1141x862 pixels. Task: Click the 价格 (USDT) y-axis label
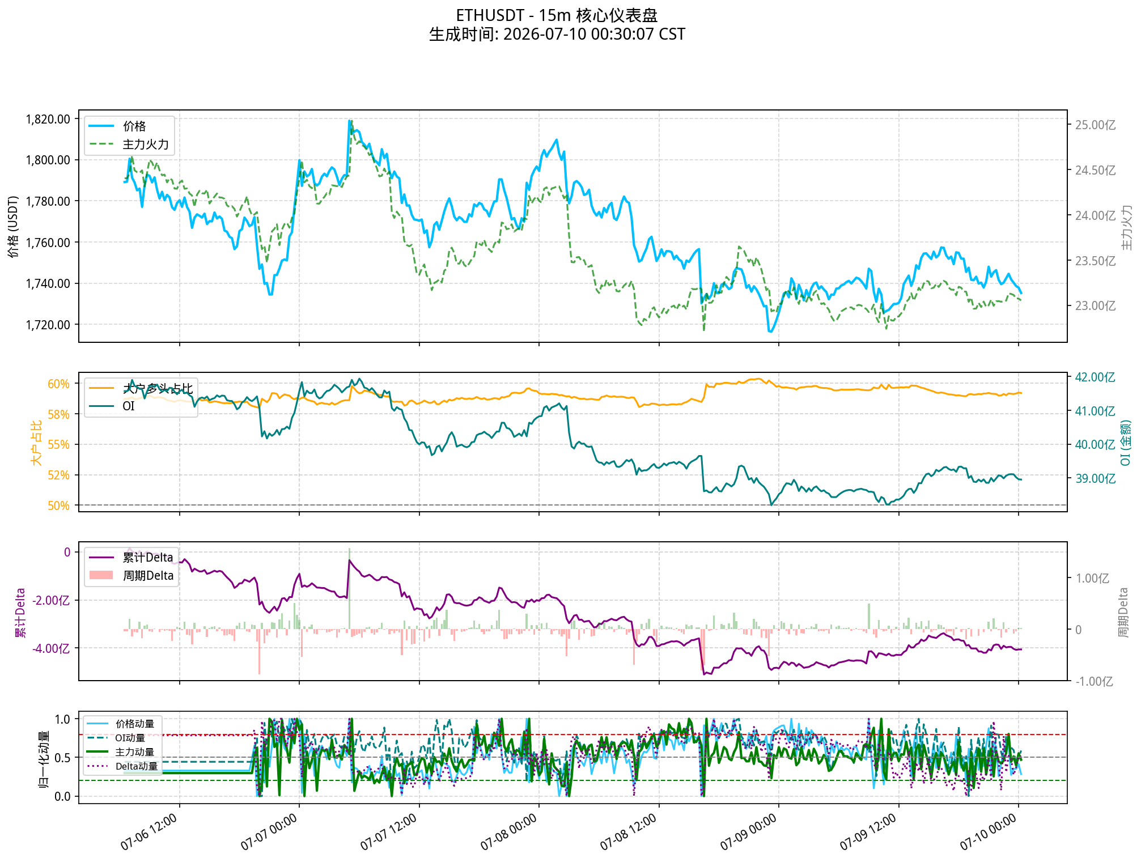(x=14, y=226)
